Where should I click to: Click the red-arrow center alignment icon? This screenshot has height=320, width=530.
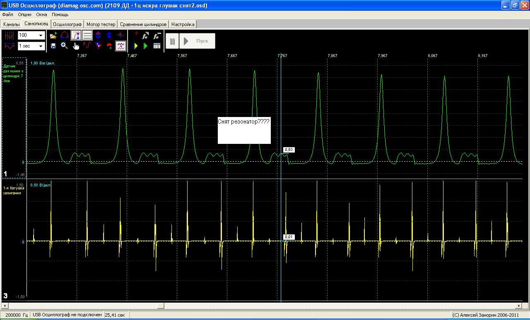tap(120, 36)
